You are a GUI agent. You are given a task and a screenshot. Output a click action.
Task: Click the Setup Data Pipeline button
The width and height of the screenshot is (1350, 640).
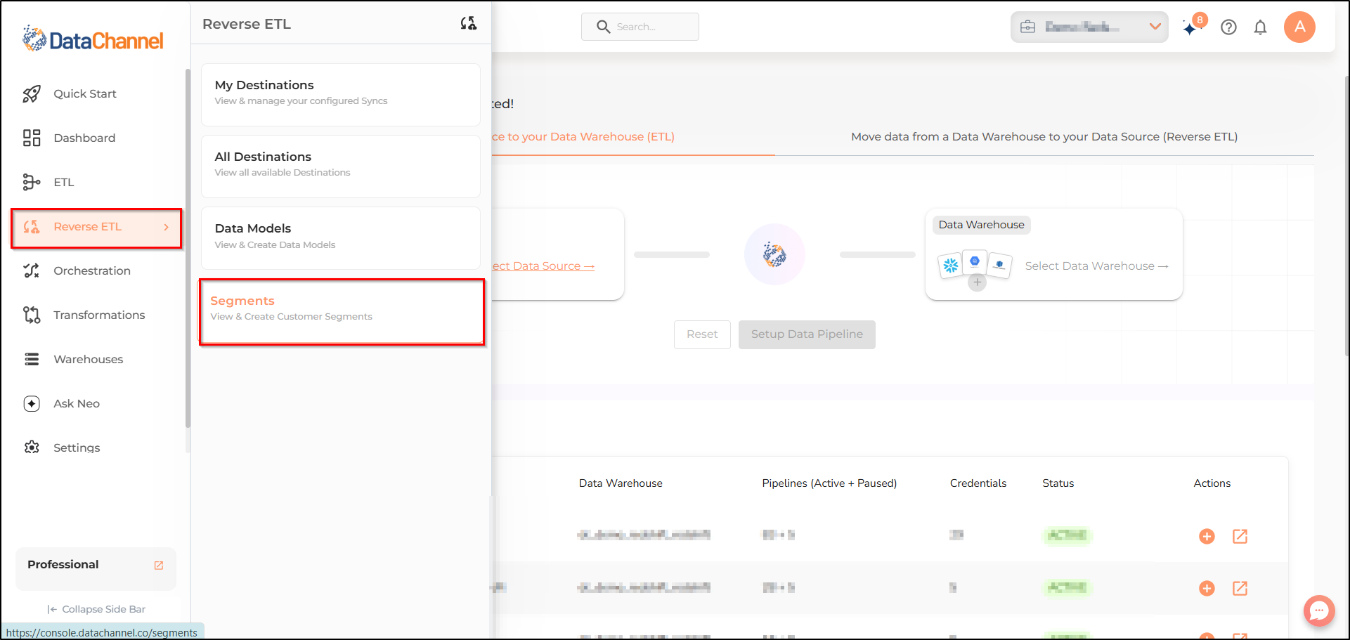pyautogui.click(x=807, y=334)
